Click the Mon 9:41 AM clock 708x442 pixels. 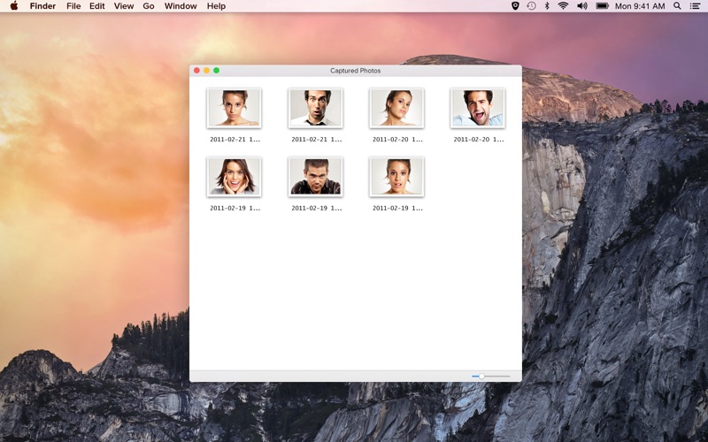coord(640,6)
